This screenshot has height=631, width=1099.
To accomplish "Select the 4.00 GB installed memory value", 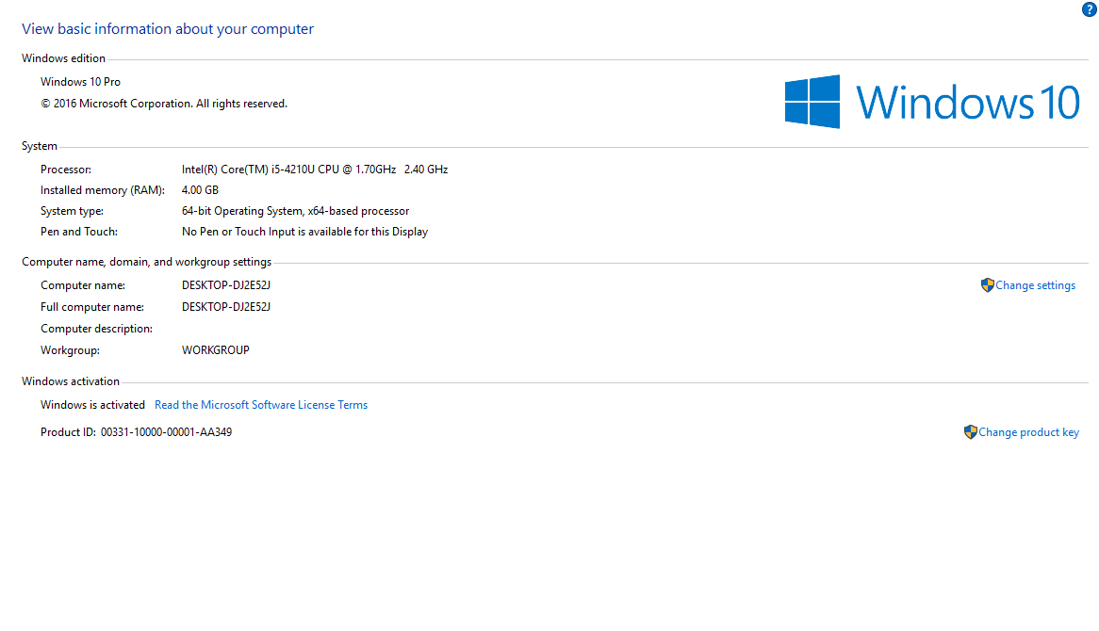I will coord(200,190).
